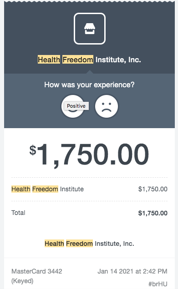Click the storefront merchant icon
The width and height of the screenshot is (178, 289).
coord(90,29)
